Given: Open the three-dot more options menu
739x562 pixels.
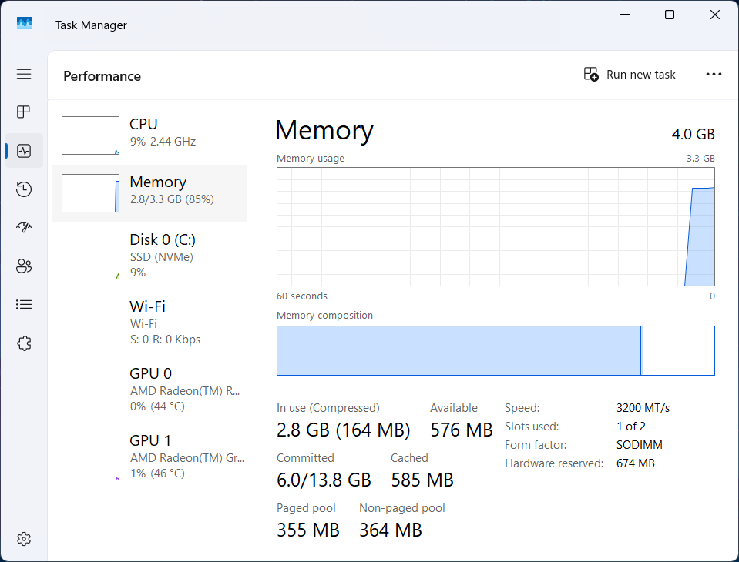Looking at the screenshot, I should coord(714,74).
